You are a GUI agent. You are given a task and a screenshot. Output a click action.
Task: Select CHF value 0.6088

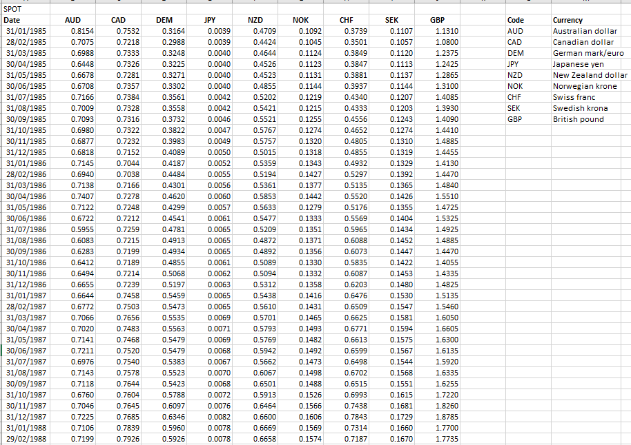point(346,240)
